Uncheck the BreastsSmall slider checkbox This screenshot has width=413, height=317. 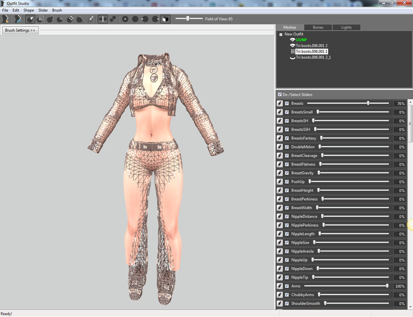[287, 112]
